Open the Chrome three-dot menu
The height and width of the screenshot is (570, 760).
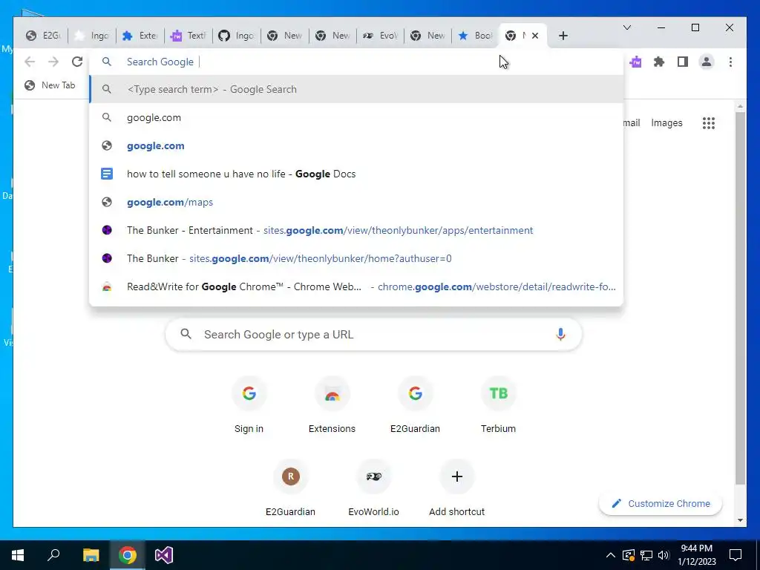pyautogui.click(x=730, y=62)
